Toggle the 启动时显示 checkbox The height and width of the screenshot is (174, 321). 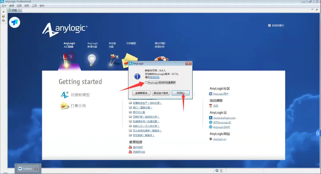click(269, 25)
